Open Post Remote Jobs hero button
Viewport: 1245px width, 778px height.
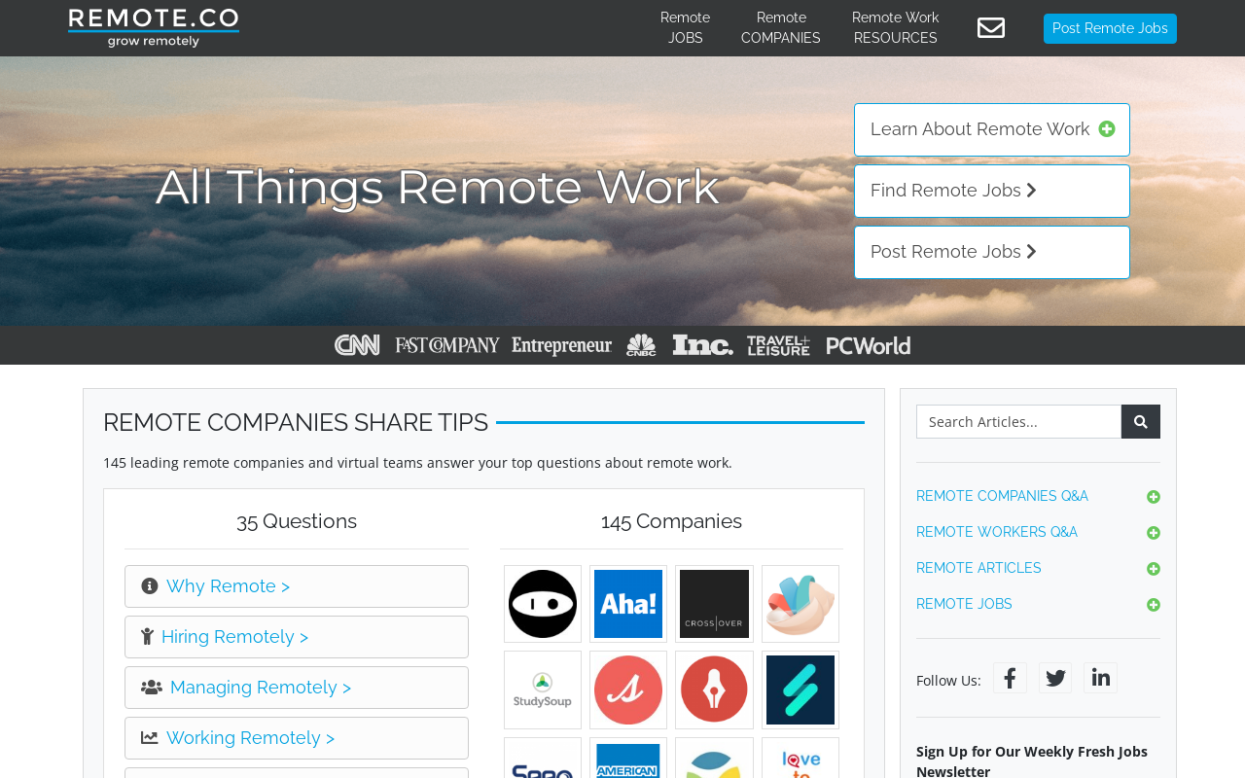992,252
